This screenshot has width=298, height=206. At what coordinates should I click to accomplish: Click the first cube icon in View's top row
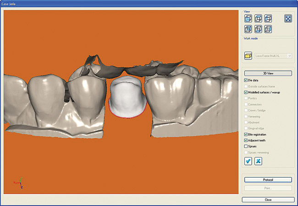pos(248,19)
